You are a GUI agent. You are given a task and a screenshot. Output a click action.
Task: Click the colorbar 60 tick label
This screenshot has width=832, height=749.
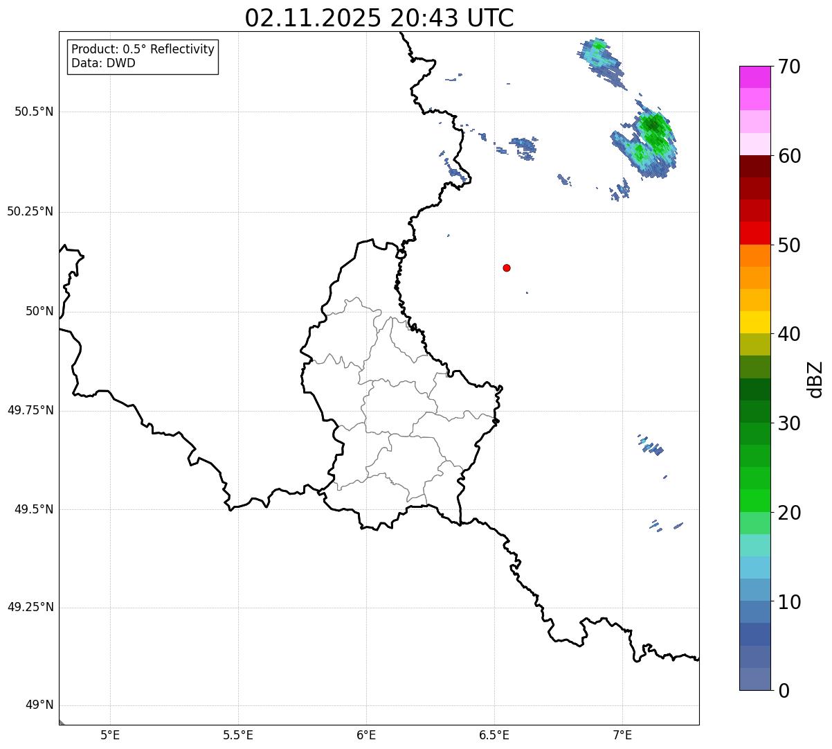[789, 156]
